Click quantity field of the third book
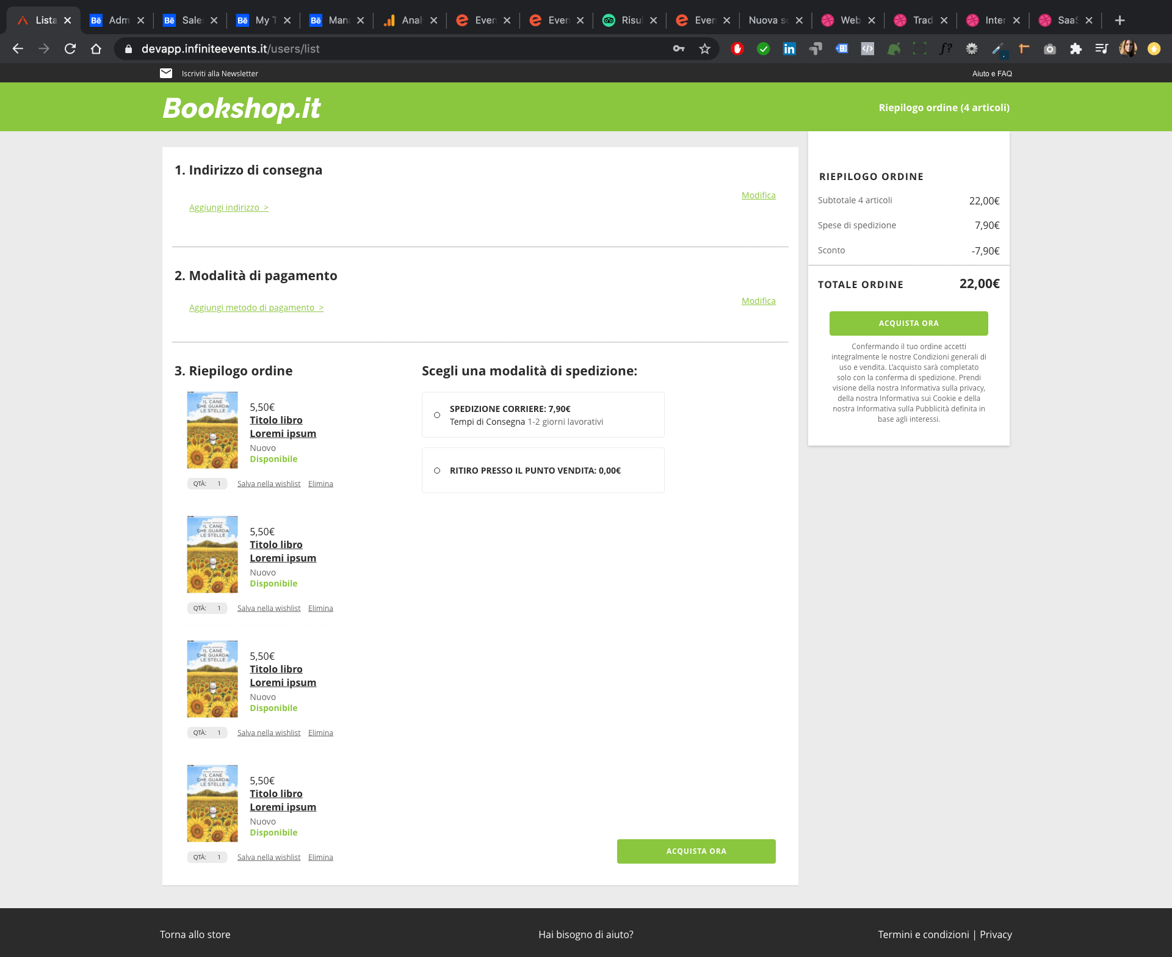 click(208, 733)
